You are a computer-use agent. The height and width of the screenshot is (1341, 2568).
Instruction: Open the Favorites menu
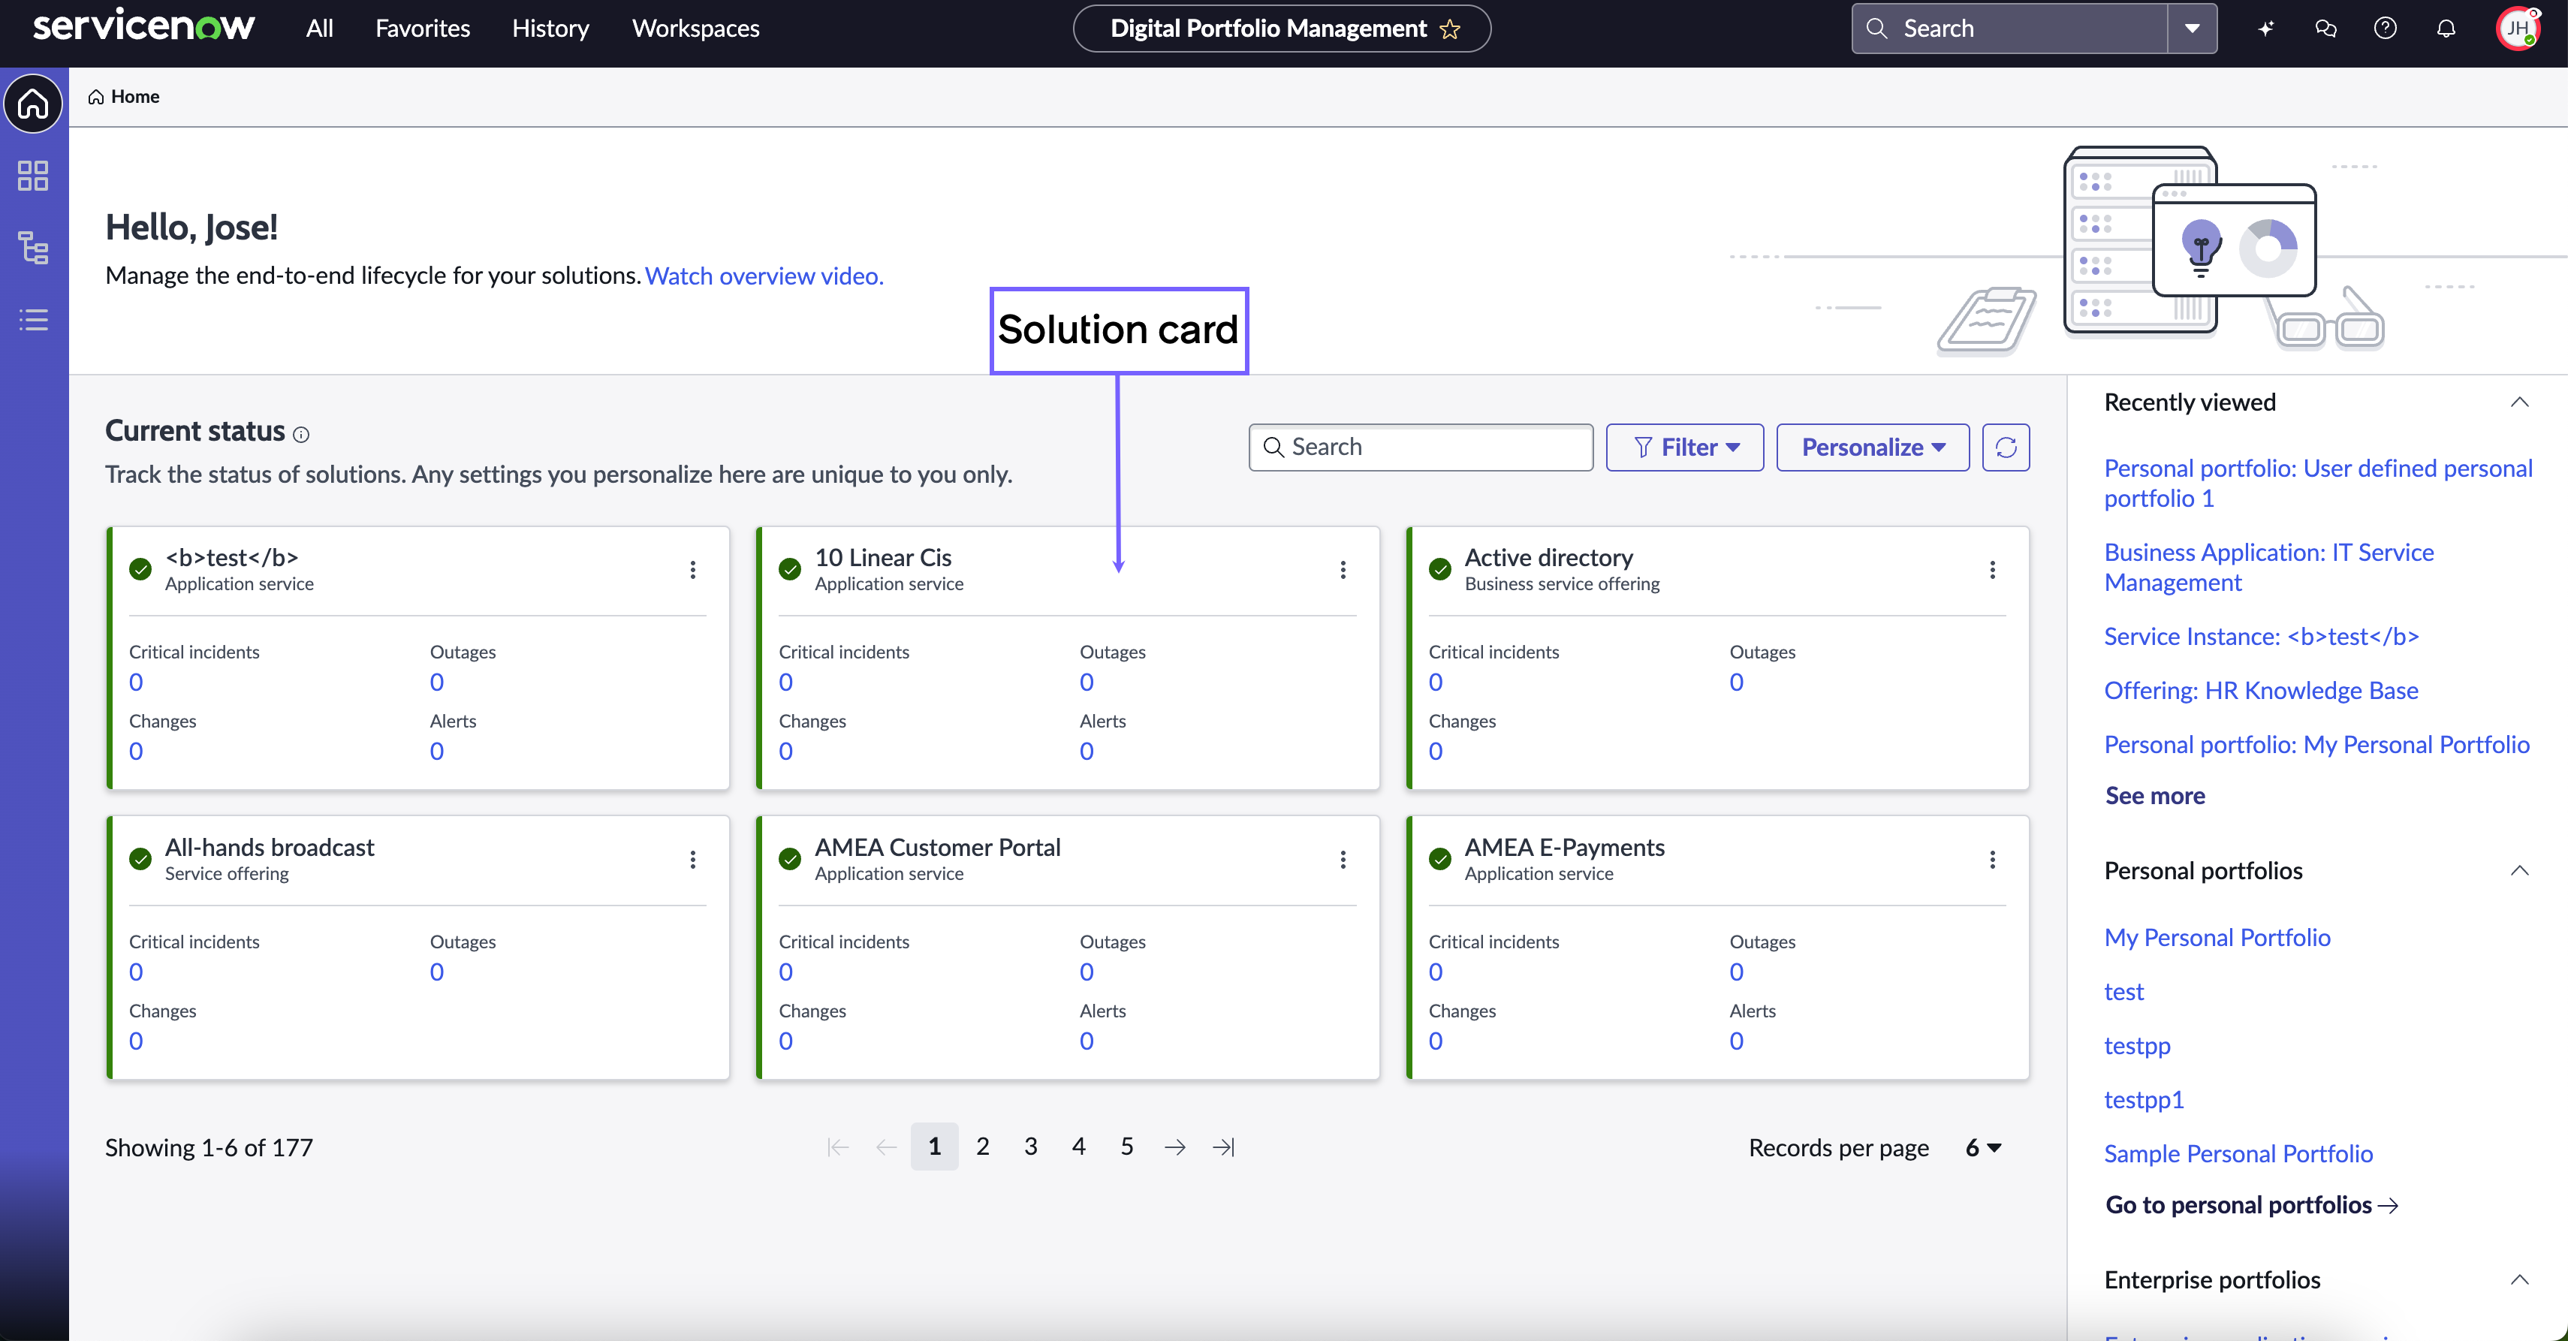point(423,28)
